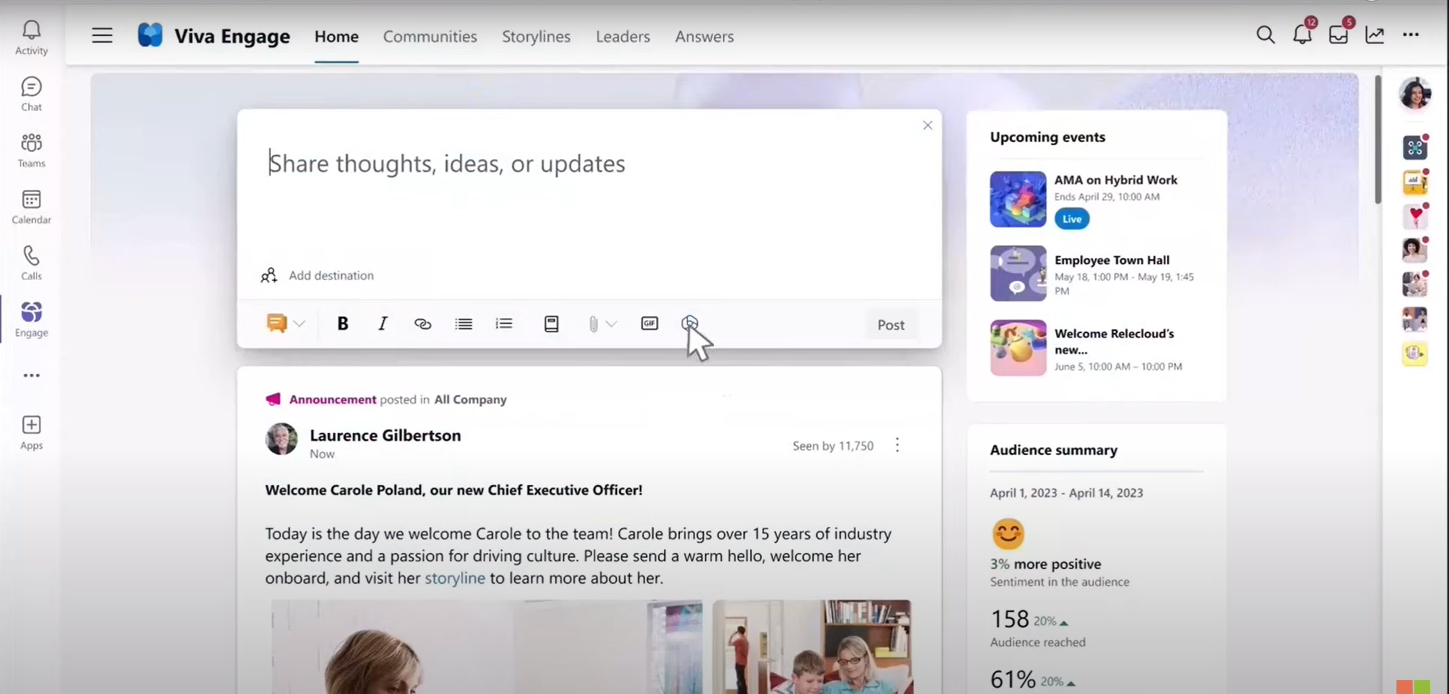1449x694 pixels.
Task: Visit Carole's storyline link
Action: pos(454,578)
